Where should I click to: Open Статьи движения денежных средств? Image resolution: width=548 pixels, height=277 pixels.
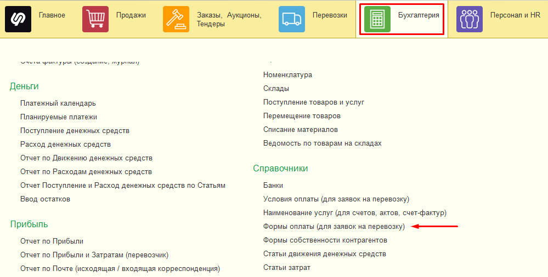(x=325, y=253)
